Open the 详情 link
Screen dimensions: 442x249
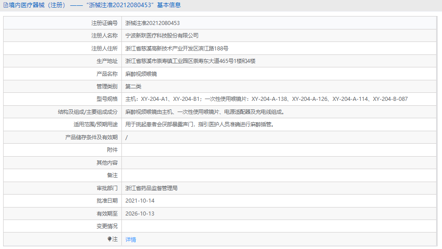[x=130, y=240]
